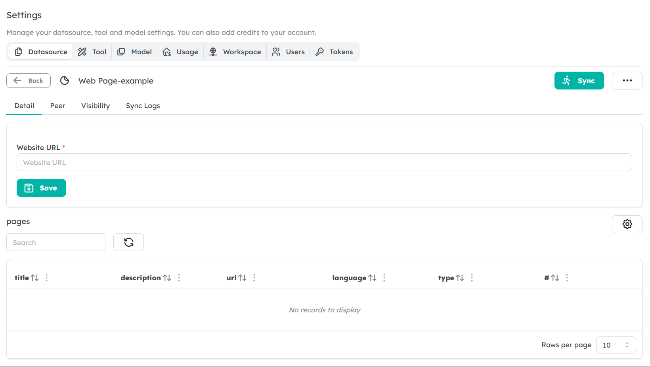Switch to the Sync Logs tab

(143, 106)
